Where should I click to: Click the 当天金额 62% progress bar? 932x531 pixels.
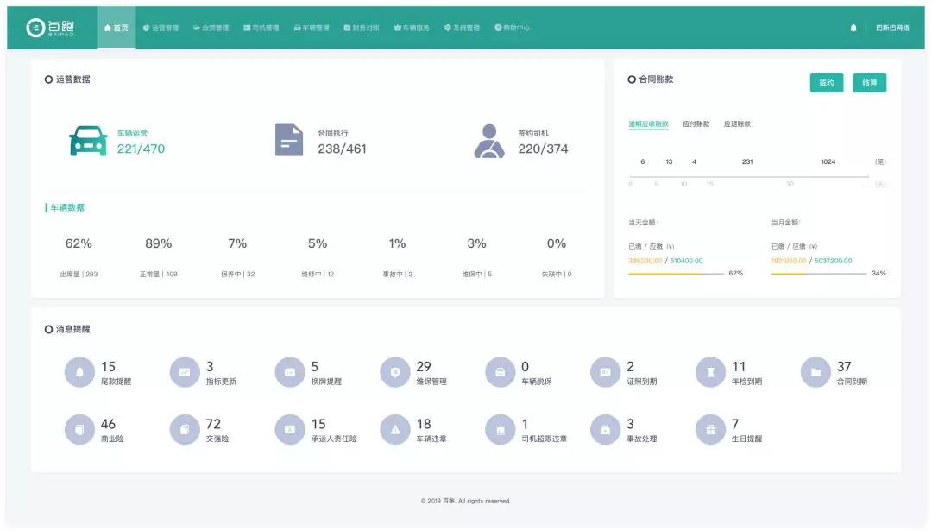pos(676,274)
